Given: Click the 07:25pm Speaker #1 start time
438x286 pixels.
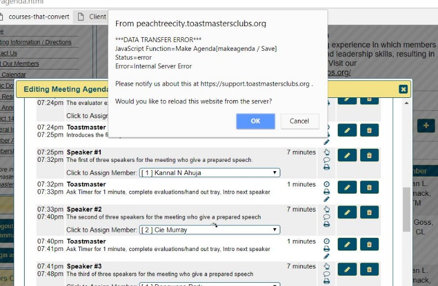Looking at the screenshot, I should coord(50,153).
